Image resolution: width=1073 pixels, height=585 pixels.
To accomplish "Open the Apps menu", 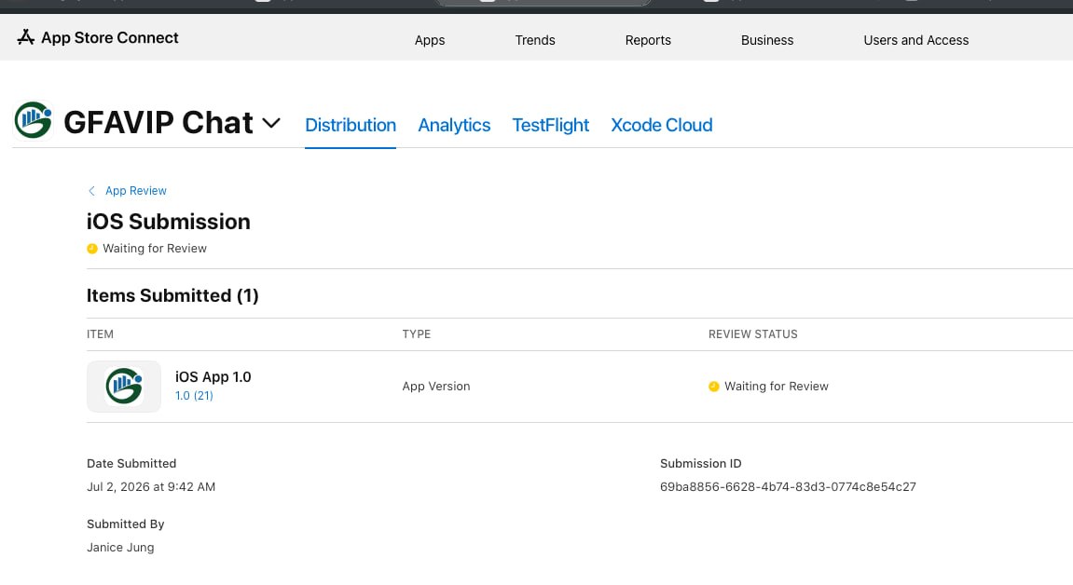I will click(x=430, y=40).
